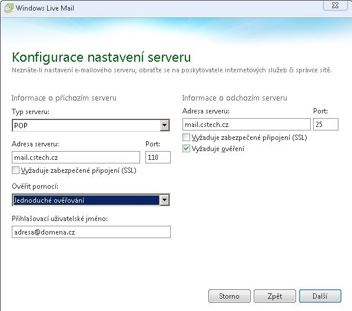Click the Další button
Viewport: 352px width, 311px height.
pos(320,296)
